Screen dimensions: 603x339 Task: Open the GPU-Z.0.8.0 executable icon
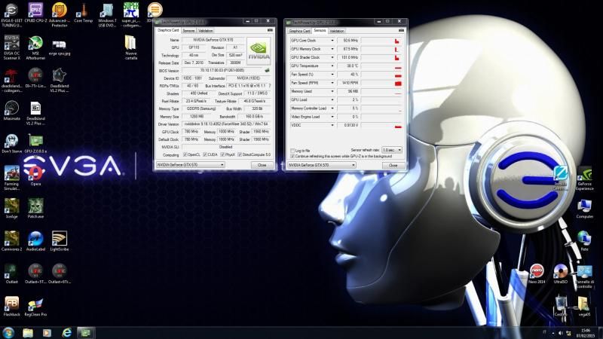pyautogui.click(x=35, y=143)
